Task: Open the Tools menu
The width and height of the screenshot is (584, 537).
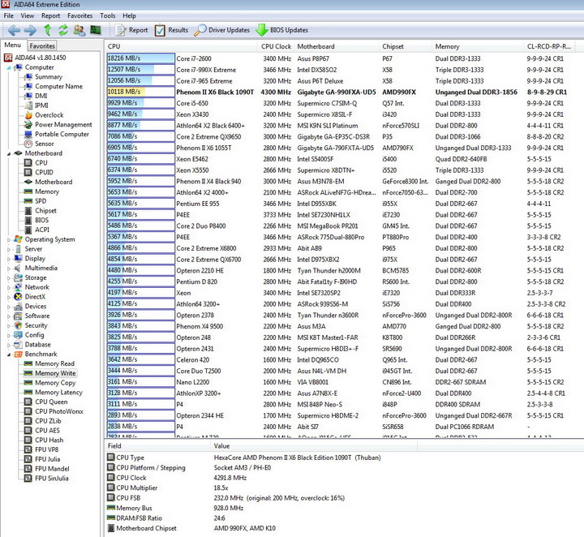Action: [107, 15]
